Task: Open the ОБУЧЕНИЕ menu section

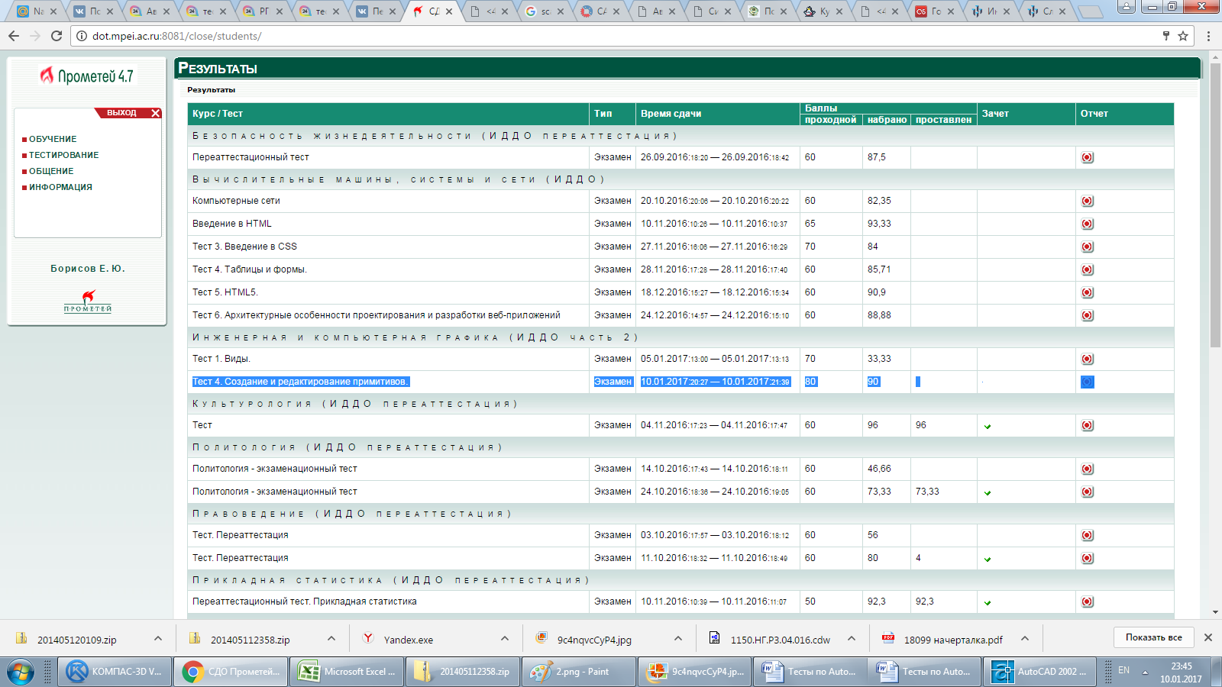Action: [53, 139]
